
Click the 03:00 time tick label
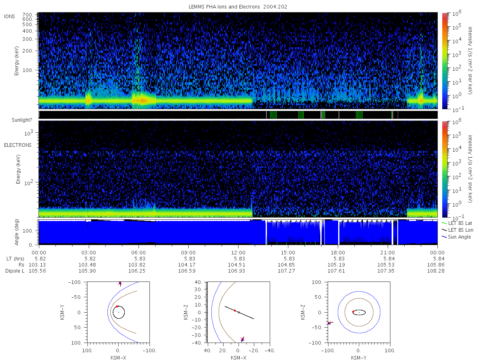[89, 252]
